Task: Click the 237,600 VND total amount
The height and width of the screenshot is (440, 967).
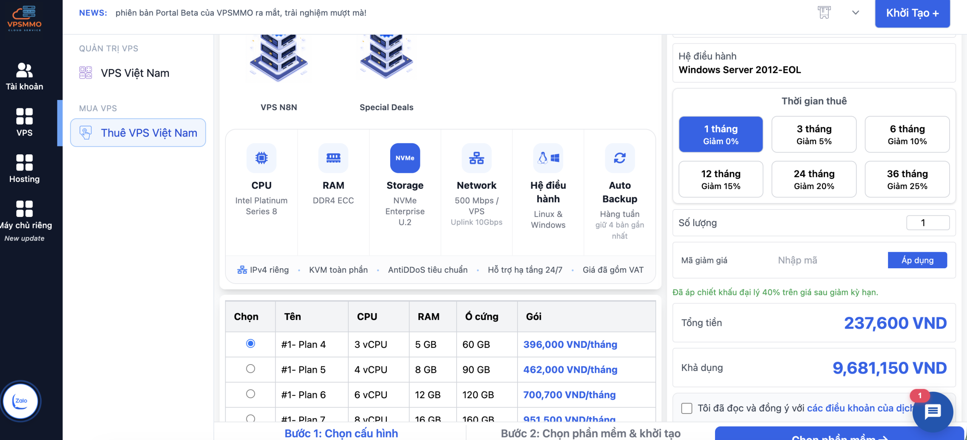Action: (x=896, y=323)
